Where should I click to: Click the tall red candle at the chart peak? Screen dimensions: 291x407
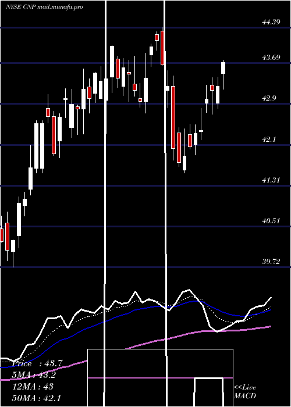click(x=162, y=48)
